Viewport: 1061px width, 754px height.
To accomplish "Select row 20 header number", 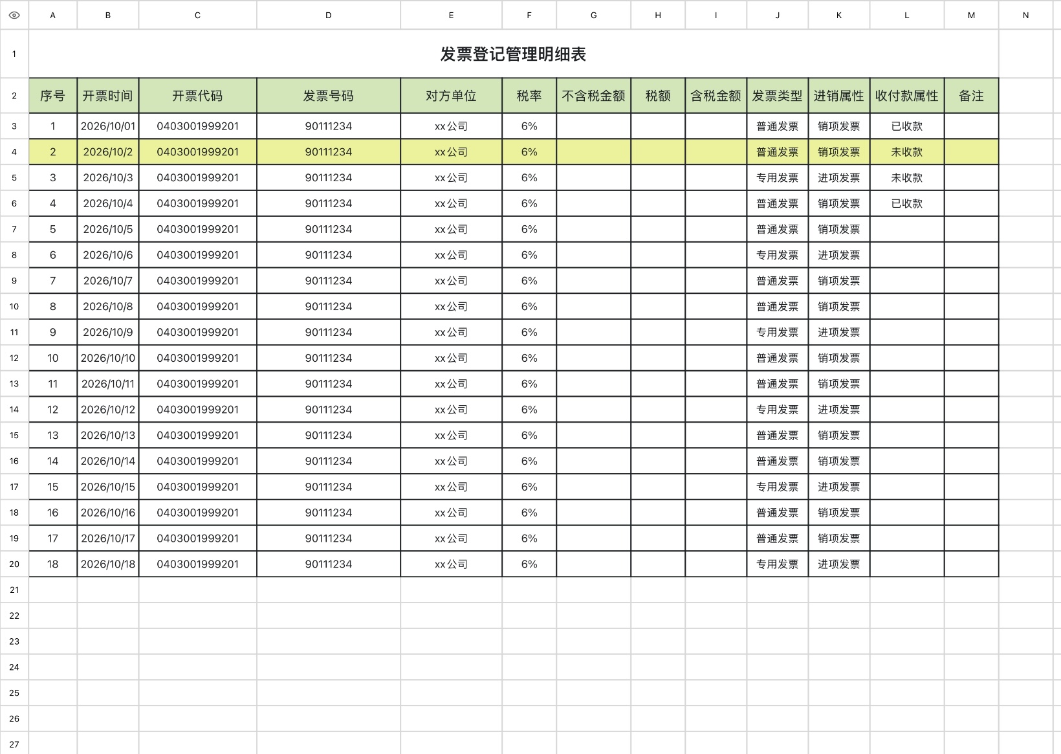I will pyautogui.click(x=14, y=564).
